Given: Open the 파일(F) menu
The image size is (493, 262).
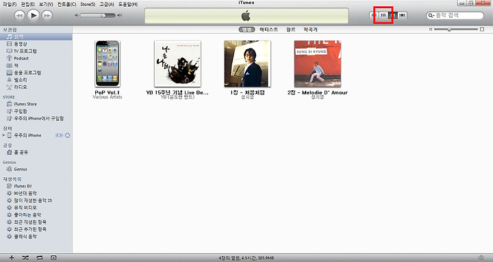Looking at the screenshot, I should [10, 4].
